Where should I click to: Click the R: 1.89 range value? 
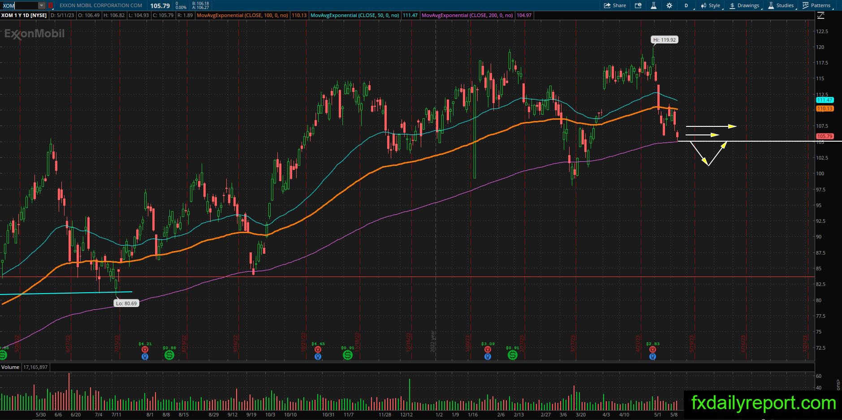185,15
